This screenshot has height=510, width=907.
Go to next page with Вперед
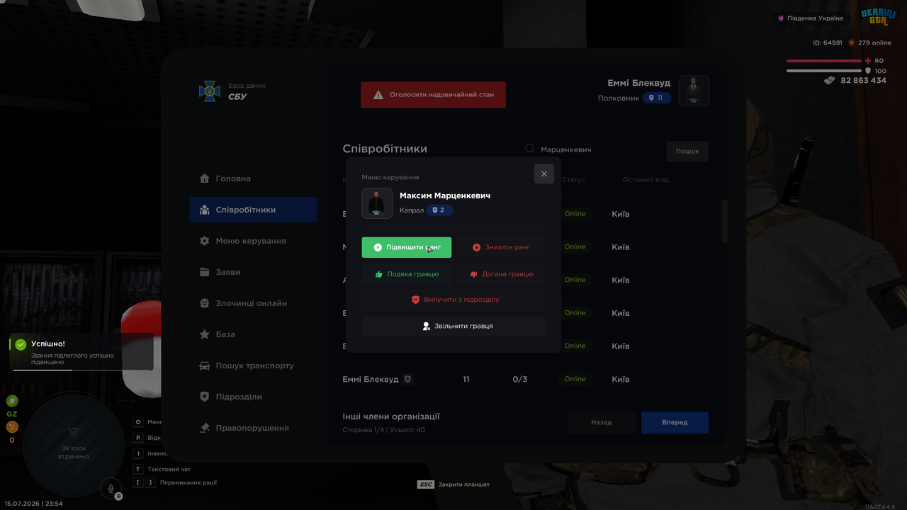675,422
